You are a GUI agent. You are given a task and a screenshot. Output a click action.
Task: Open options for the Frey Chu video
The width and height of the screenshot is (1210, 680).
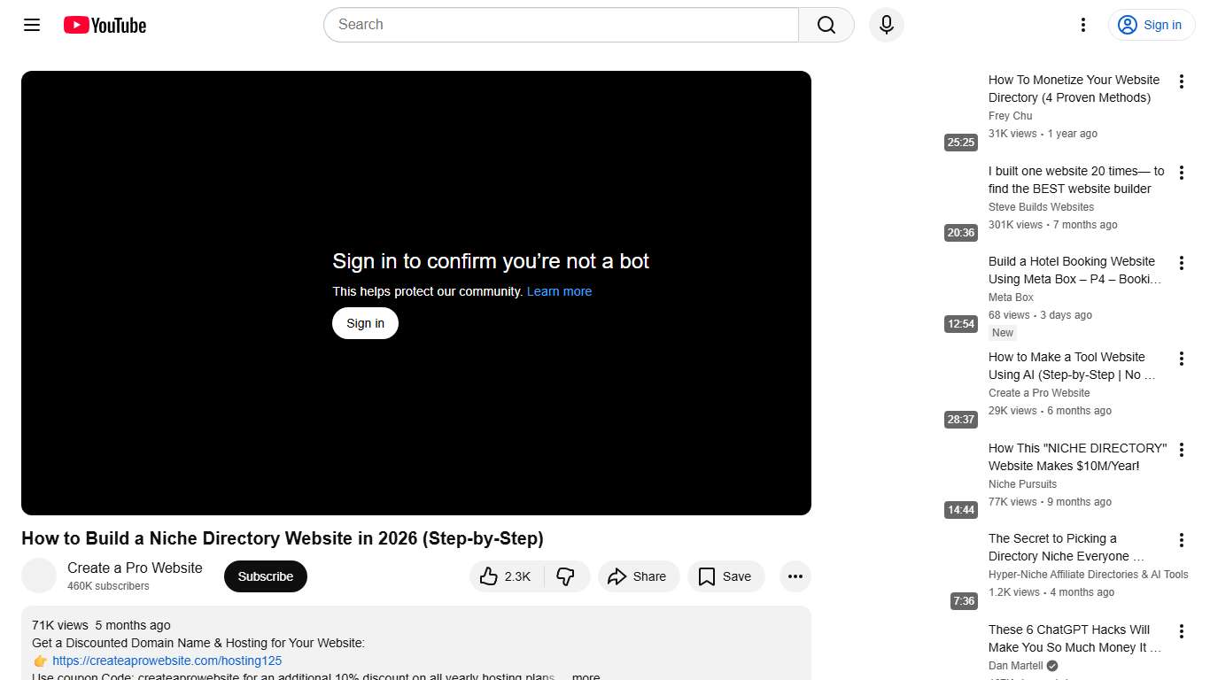(x=1181, y=81)
